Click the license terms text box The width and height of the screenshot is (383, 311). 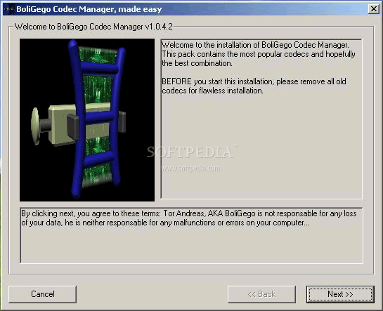point(191,235)
